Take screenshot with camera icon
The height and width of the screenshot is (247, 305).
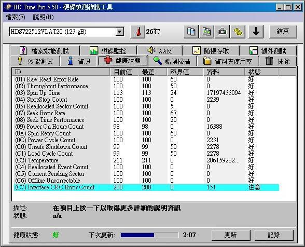(222, 32)
